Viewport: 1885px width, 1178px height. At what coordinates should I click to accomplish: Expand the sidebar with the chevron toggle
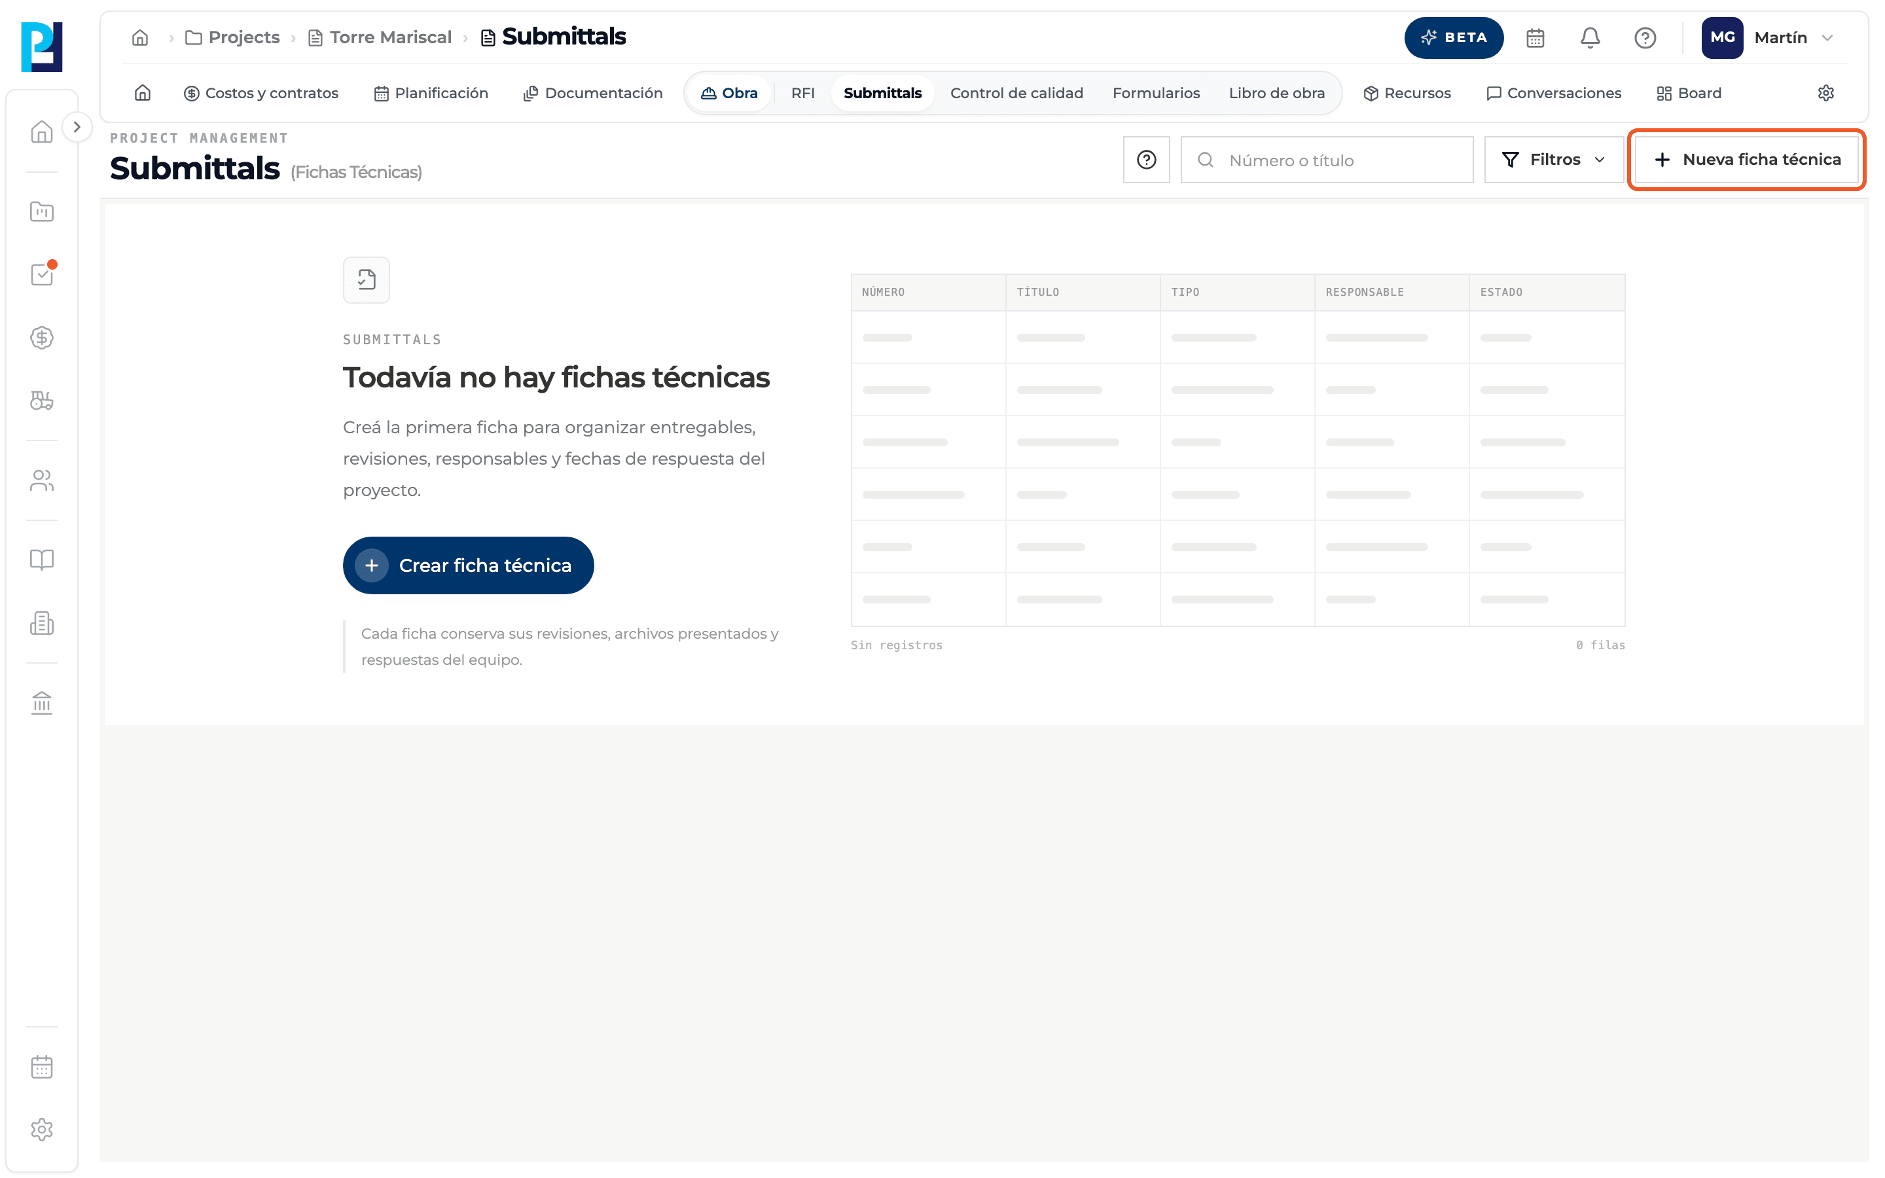click(77, 127)
